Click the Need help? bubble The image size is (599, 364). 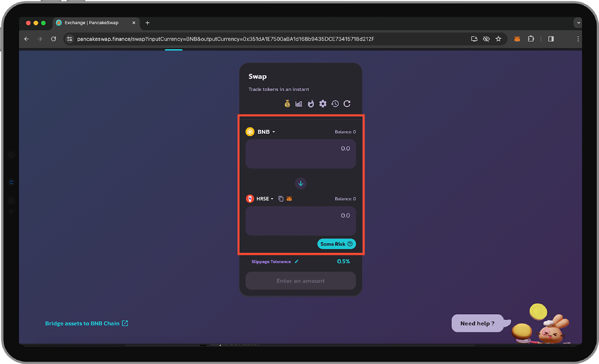point(477,323)
